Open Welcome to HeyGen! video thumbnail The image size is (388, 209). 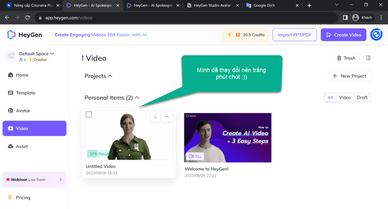pos(228,137)
